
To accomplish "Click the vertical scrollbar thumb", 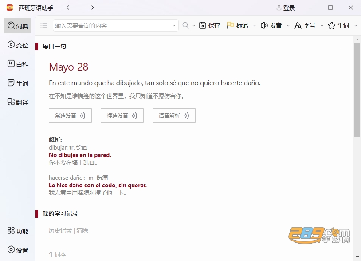I will (x=357, y=90).
